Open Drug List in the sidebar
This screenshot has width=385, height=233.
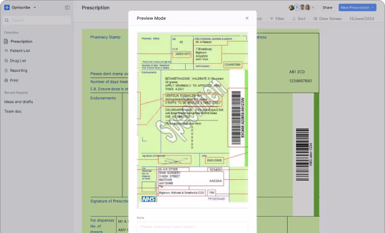18,61
